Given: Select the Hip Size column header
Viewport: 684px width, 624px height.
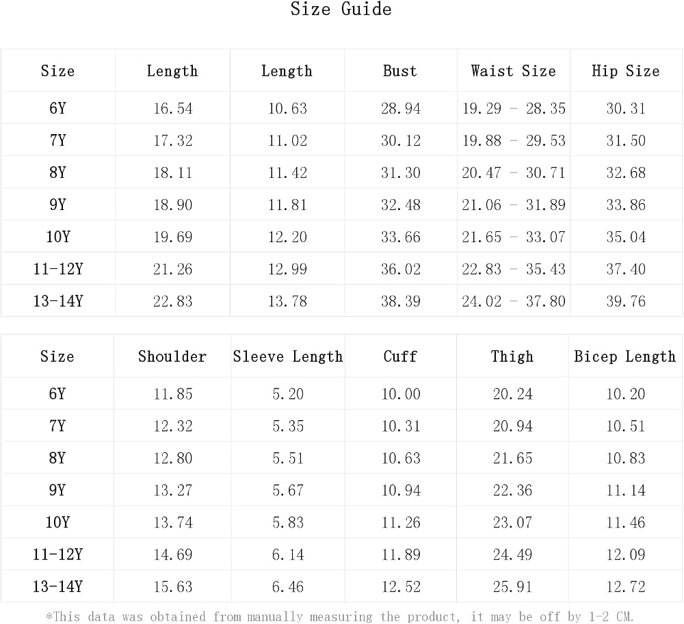Looking at the screenshot, I should click(x=626, y=71).
